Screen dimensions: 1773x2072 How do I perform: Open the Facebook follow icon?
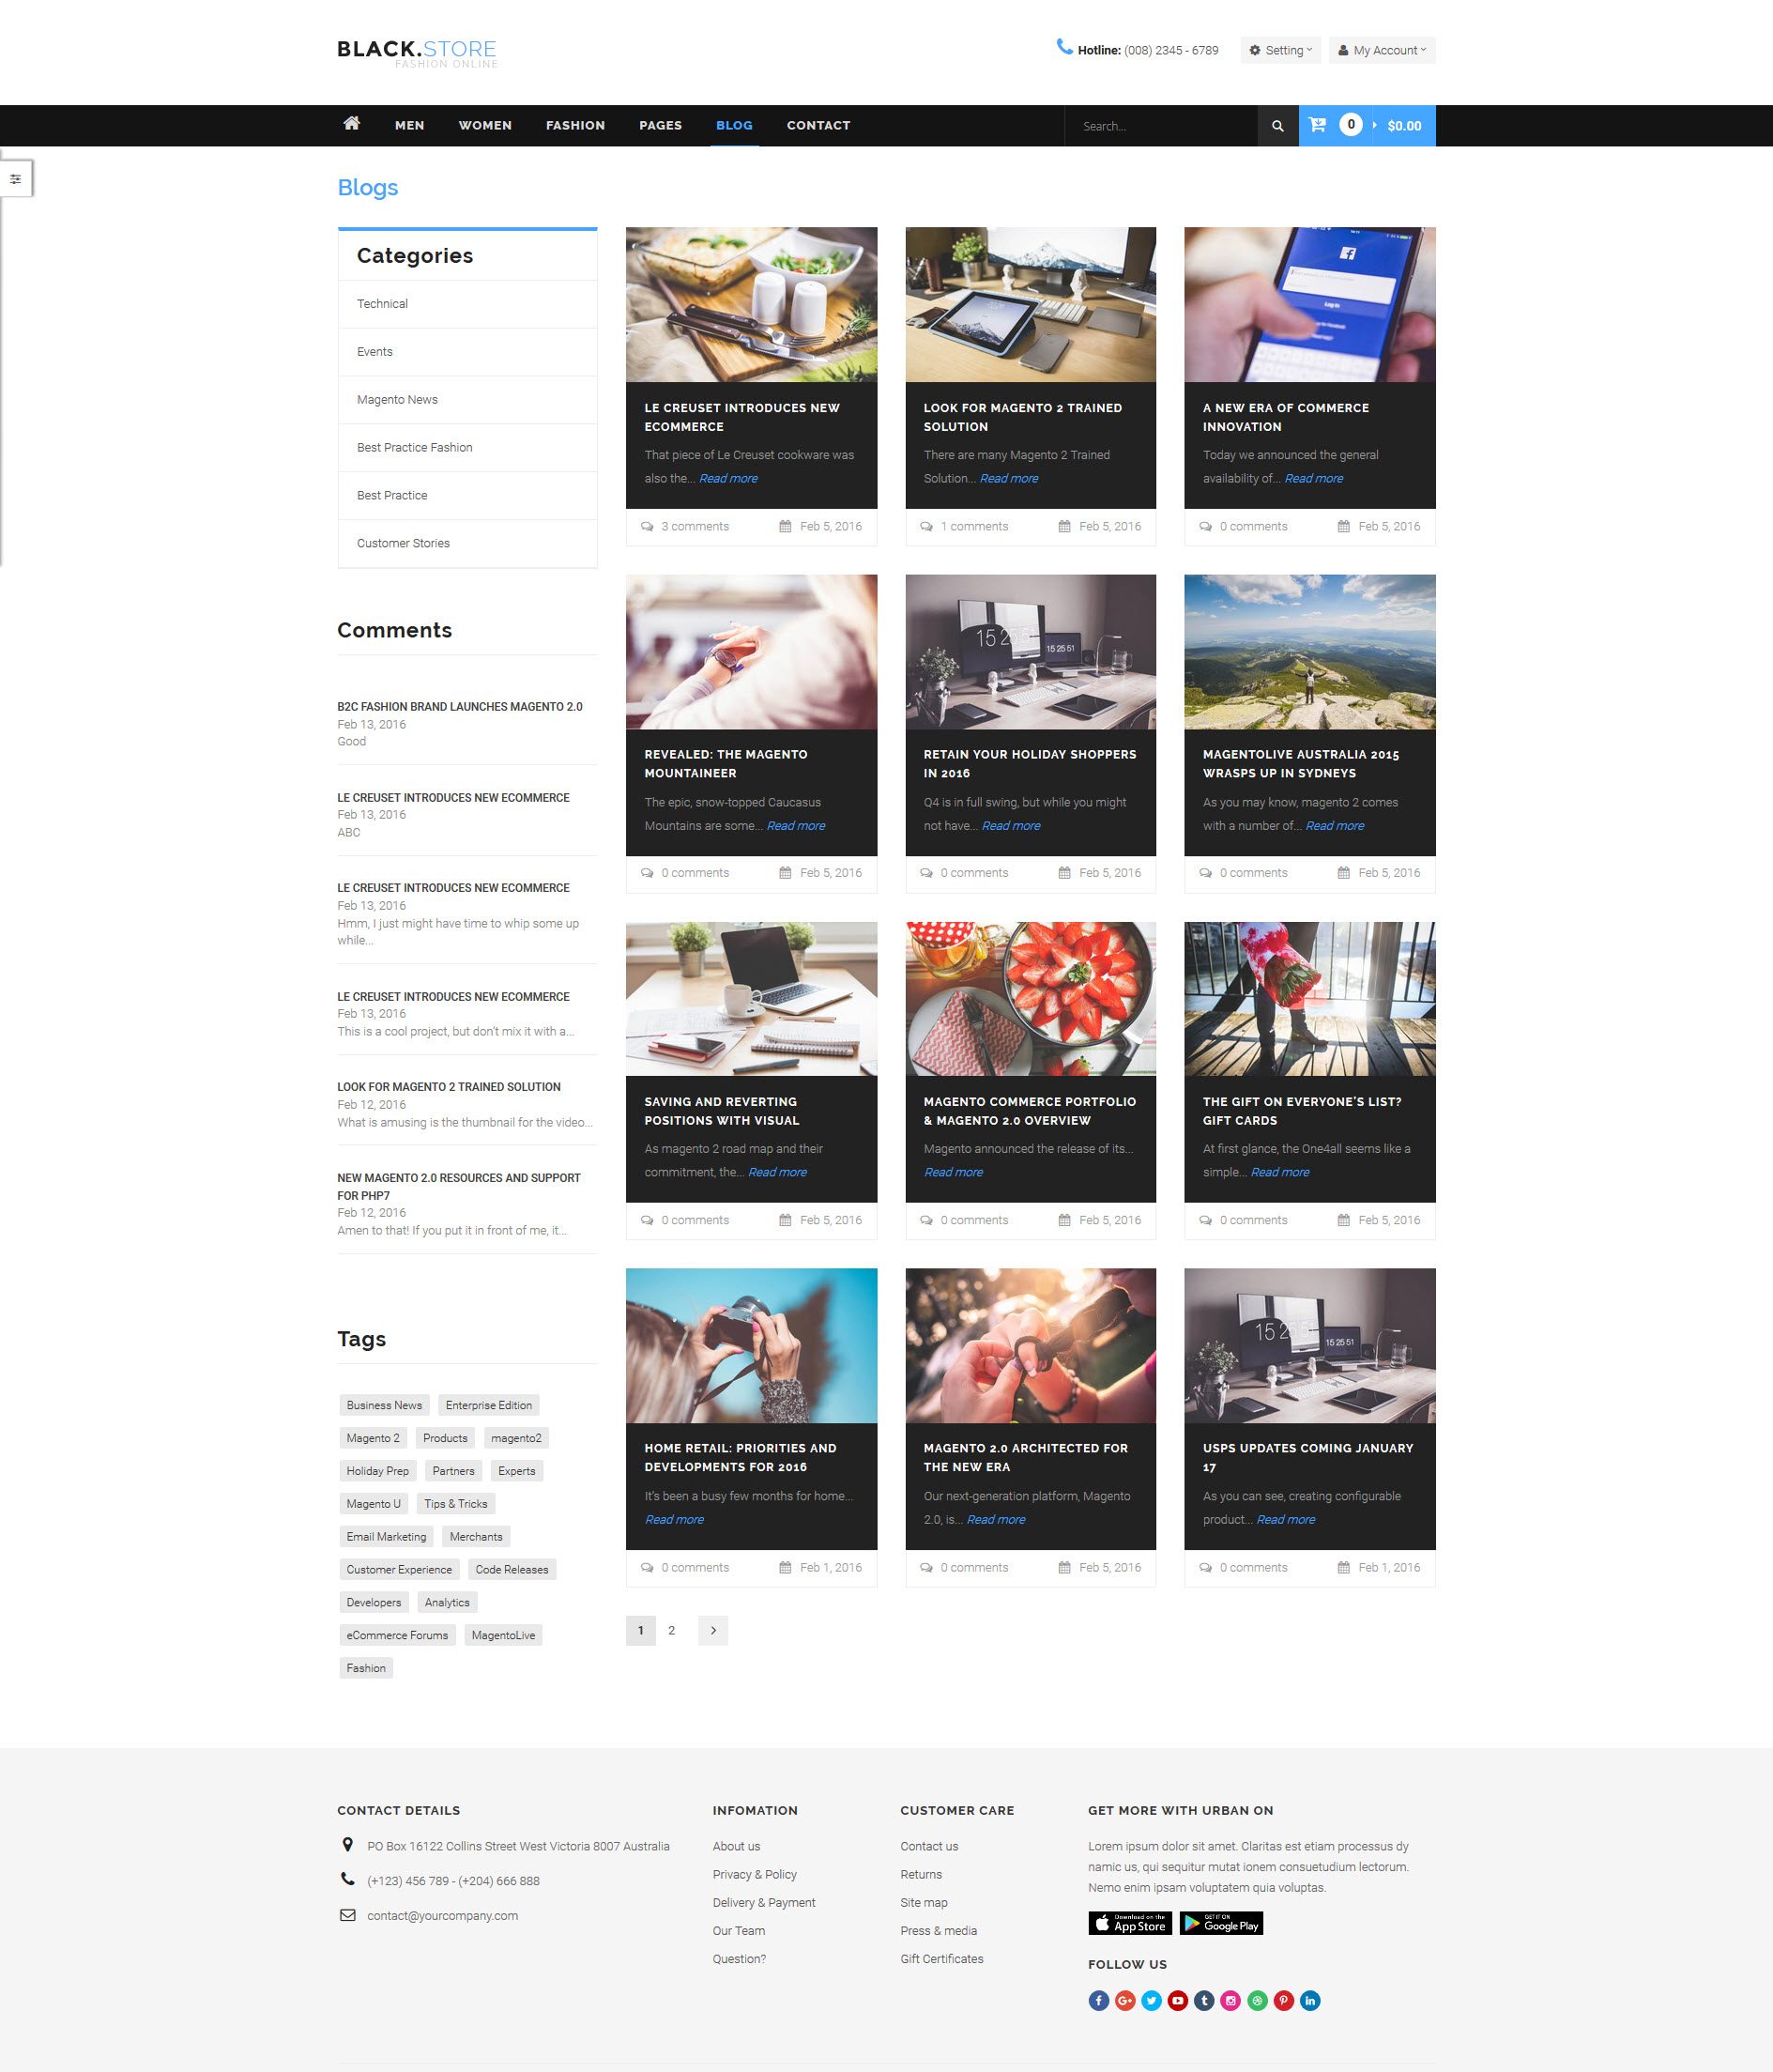[1098, 2000]
